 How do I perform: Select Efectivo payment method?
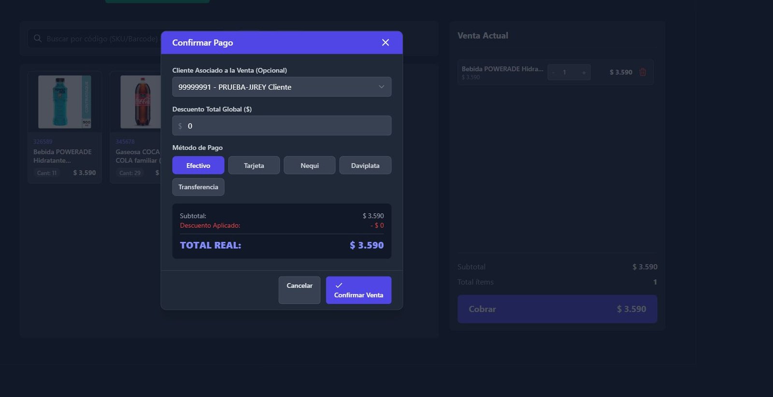(198, 165)
